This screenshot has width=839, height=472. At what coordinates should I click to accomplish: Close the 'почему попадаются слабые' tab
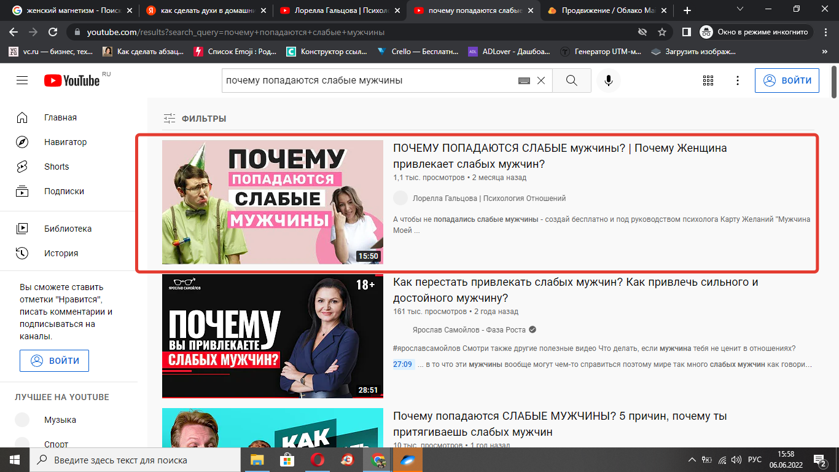coord(531,10)
